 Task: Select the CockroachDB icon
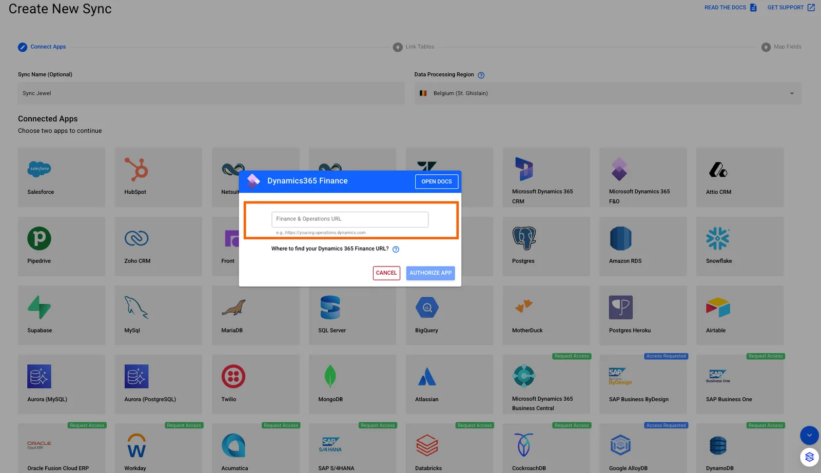(x=524, y=445)
